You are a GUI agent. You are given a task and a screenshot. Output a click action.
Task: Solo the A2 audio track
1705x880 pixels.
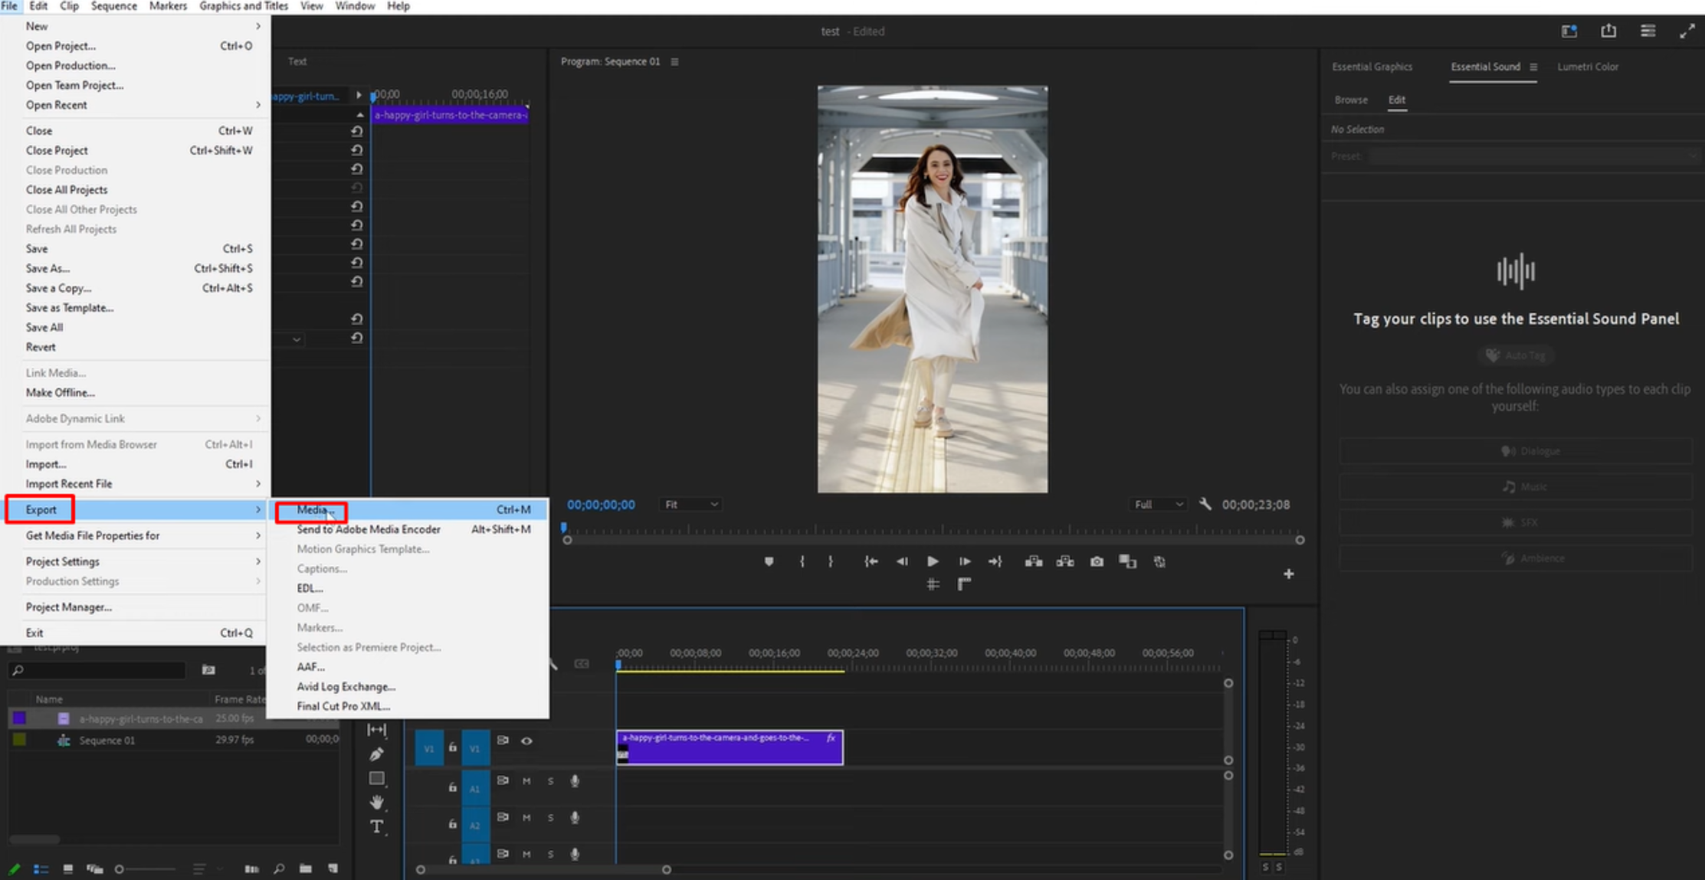[550, 817]
